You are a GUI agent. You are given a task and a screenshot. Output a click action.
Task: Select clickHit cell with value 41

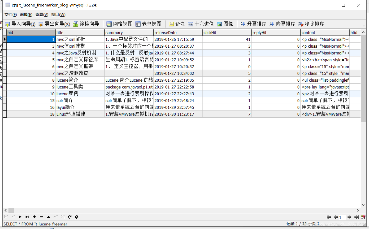(x=227, y=39)
